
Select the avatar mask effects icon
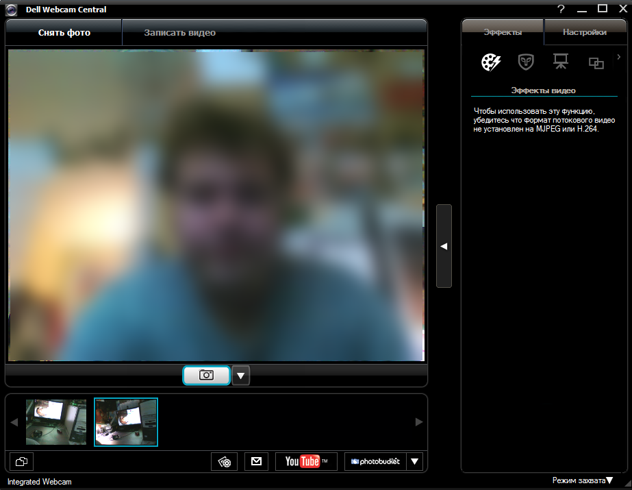[526, 62]
